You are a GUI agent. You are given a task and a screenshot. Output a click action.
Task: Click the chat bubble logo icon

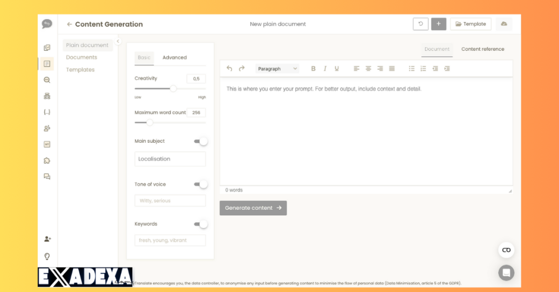click(x=47, y=24)
